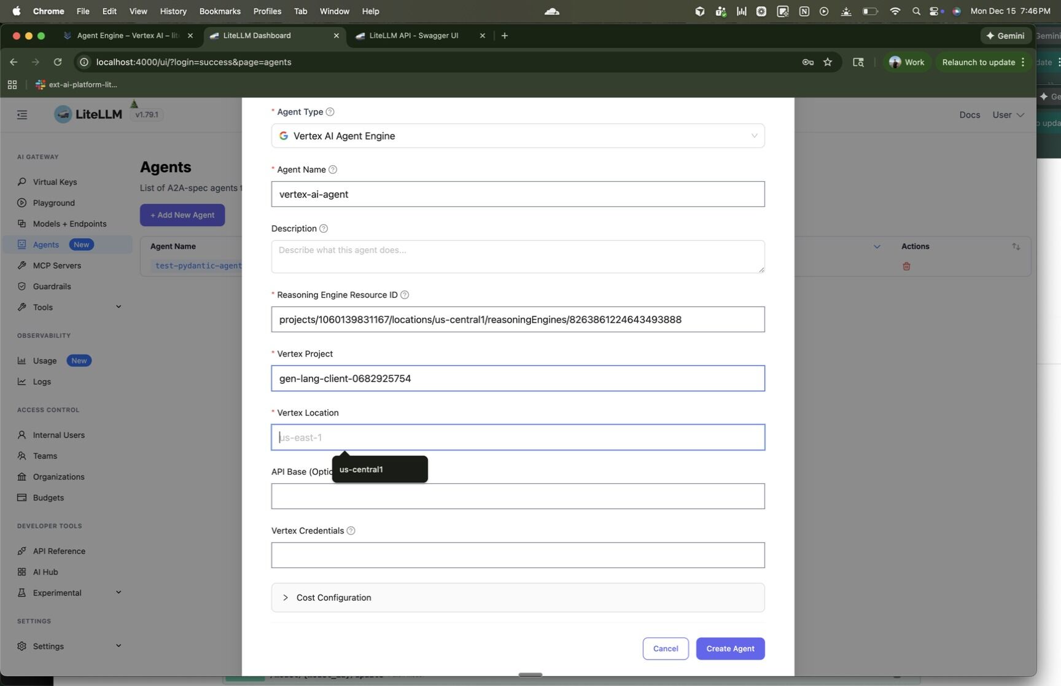Focus Vertex Project field
The image size is (1061, 686).
click(518, 378)
